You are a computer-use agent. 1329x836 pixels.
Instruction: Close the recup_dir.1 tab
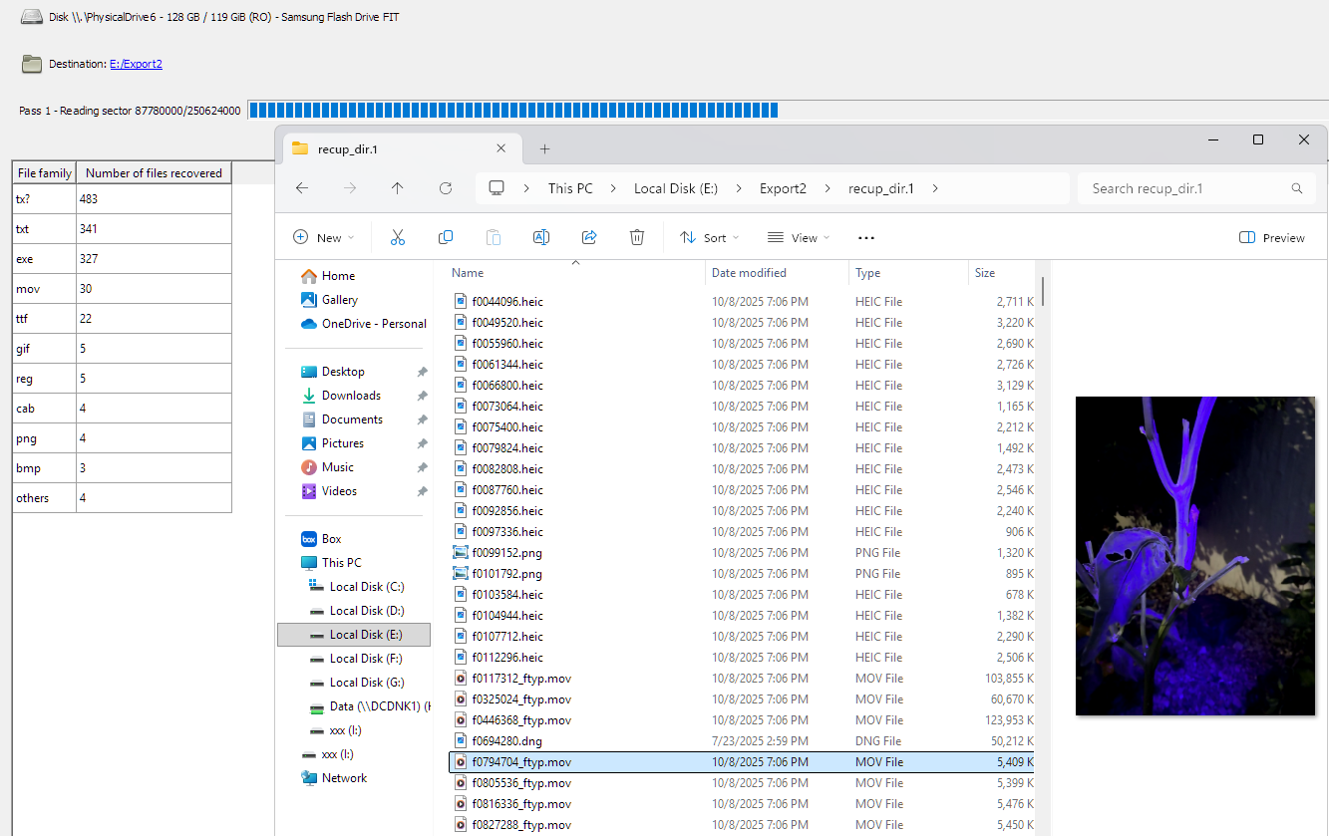click(501, 148)
